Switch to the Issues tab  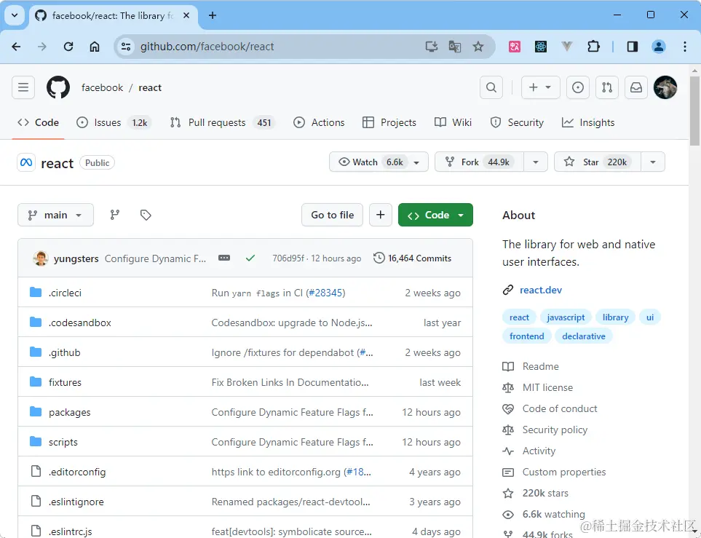(114, 122)
